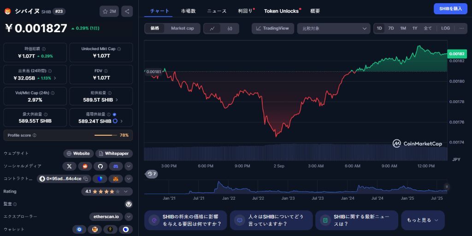This screenshot has width=472, height=236.
Task: Open 循環供給量 details chevron
Action: [122, 121]
